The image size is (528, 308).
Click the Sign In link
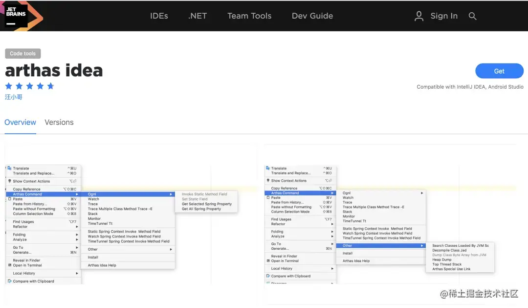[444, 16]
